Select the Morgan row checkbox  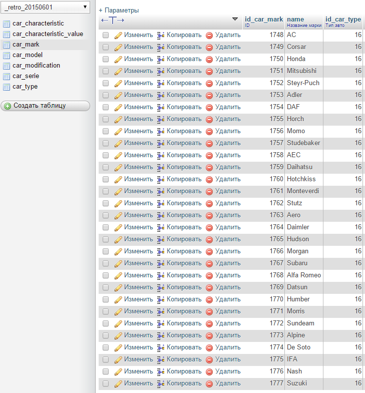(x=106, y=251)
